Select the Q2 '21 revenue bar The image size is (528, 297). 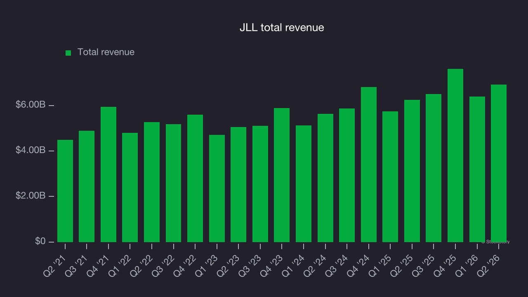point(65,191)
